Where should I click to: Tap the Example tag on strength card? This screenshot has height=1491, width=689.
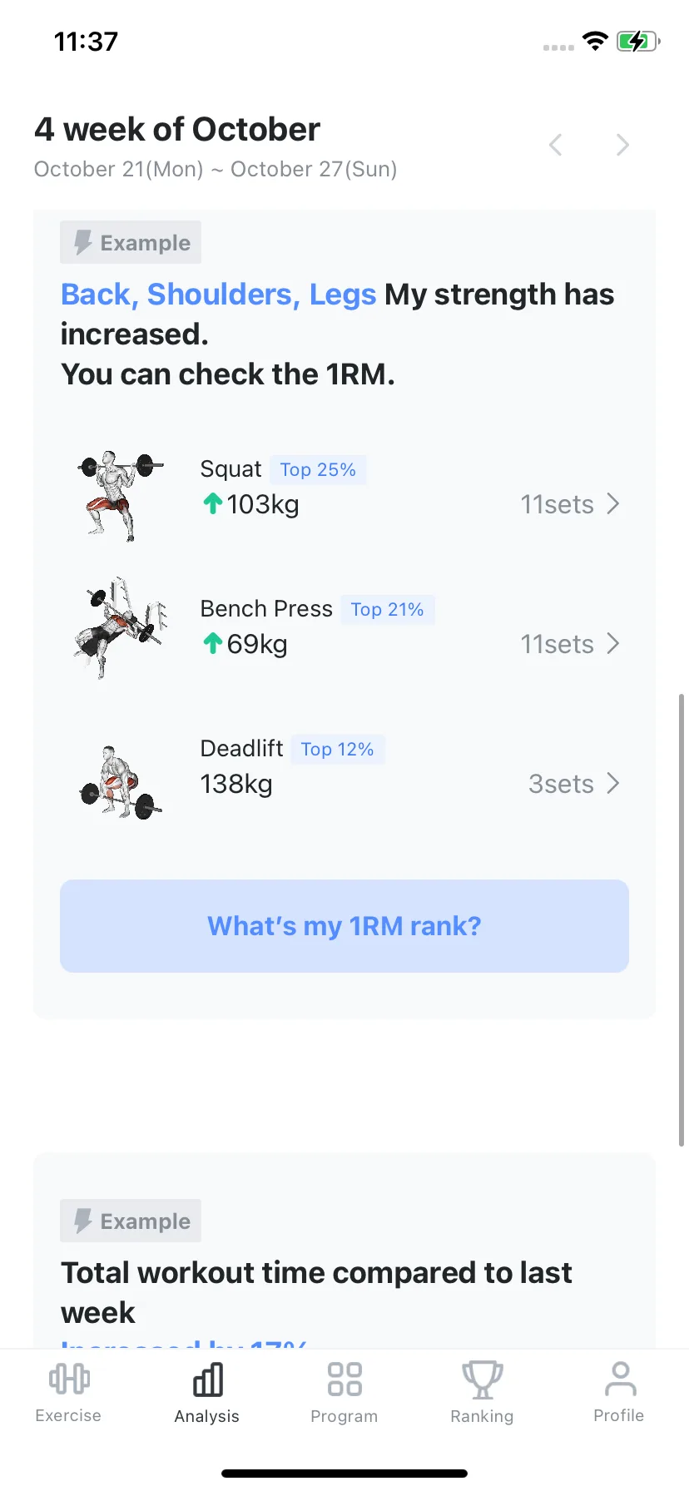[x=131, y=242]
